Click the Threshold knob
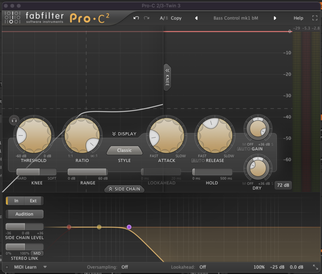The height and width of the screenshot is (274, 322). tap(34, 136)
